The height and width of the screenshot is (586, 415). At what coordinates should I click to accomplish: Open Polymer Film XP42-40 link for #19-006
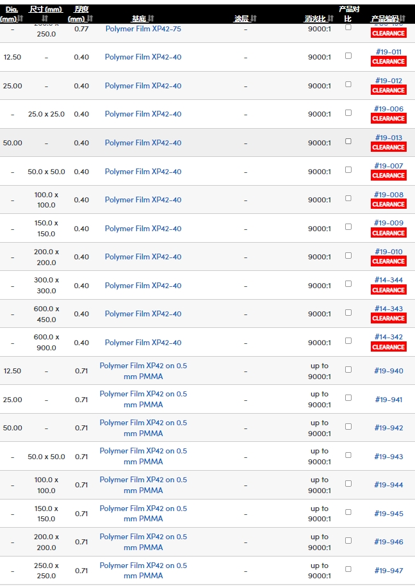(x=143, y=114)
